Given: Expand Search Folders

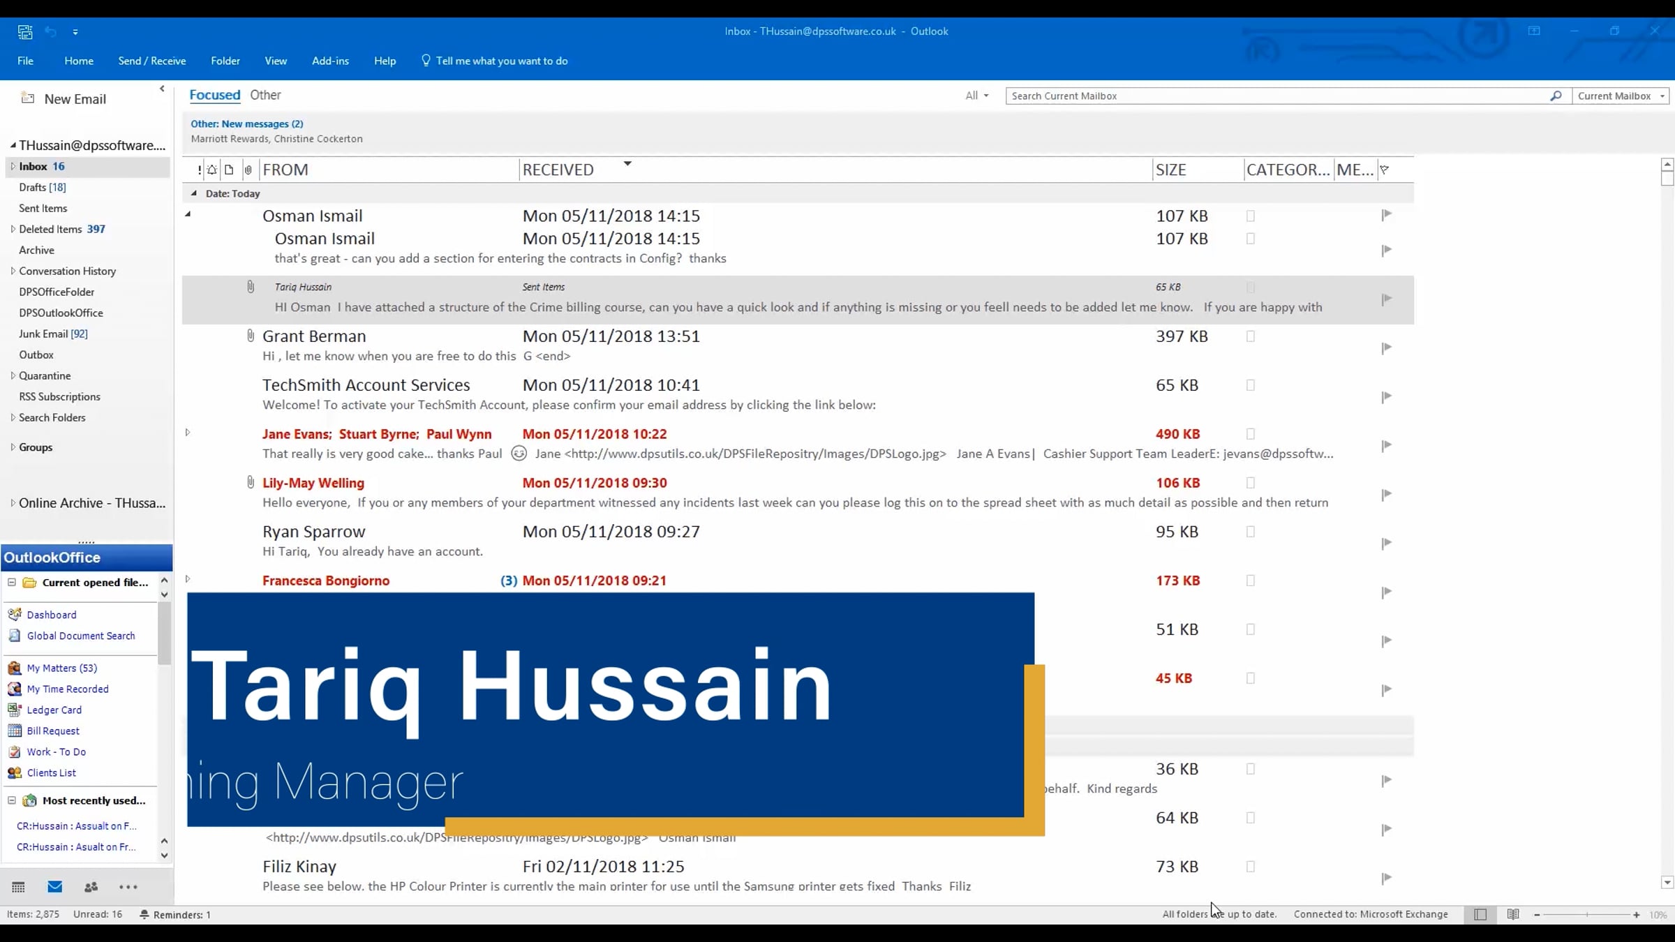Looking at the screenshot, I should [13, 417].
